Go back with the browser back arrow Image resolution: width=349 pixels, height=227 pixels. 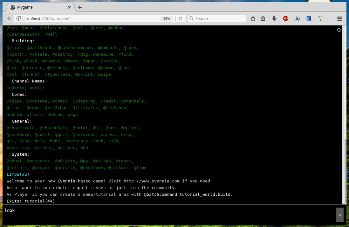pyautogui.click(x=9, y=18)
